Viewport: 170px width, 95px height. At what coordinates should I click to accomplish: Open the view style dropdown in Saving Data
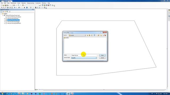pos(96,35)
